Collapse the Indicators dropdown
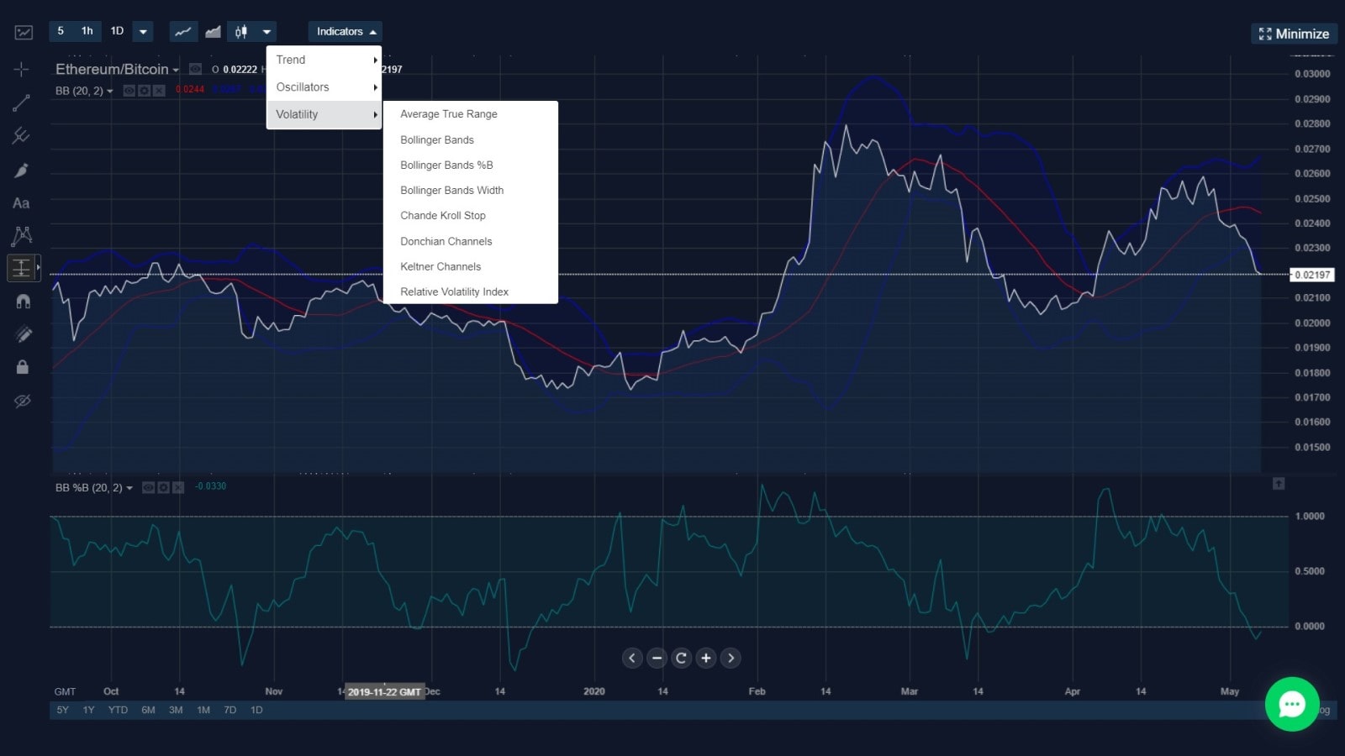 pos(345,32)
